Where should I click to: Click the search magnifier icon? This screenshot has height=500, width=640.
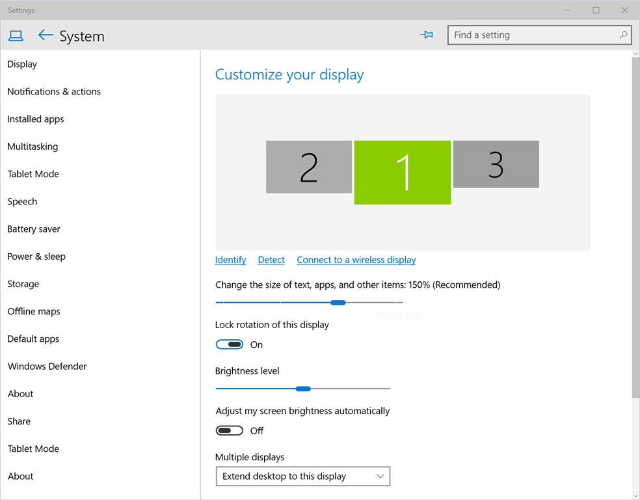(623, 35)
